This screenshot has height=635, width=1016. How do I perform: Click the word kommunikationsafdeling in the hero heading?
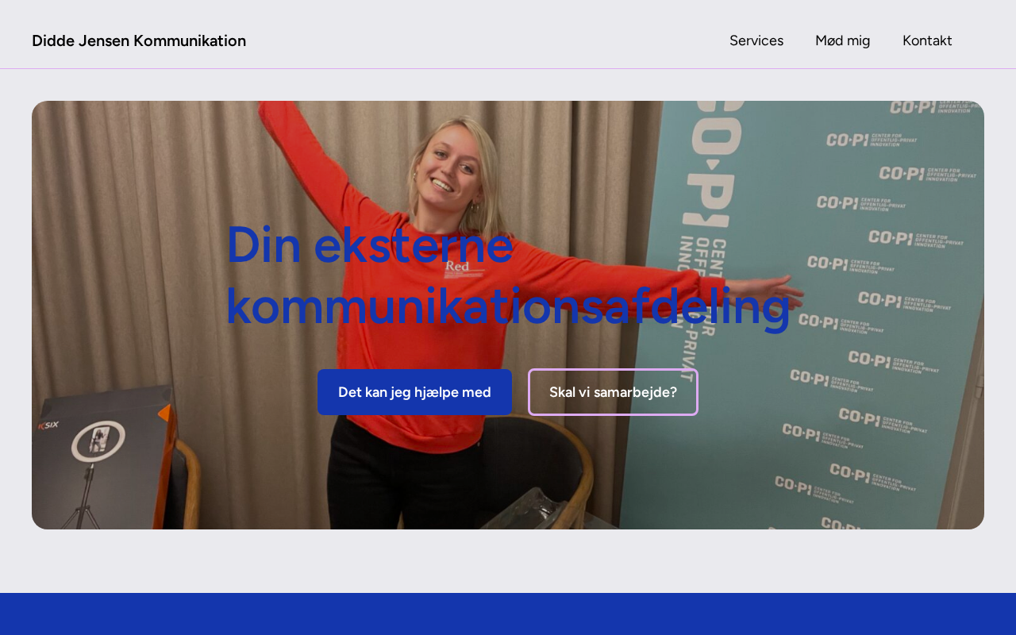pyautogui.click(x=508, y=306)
